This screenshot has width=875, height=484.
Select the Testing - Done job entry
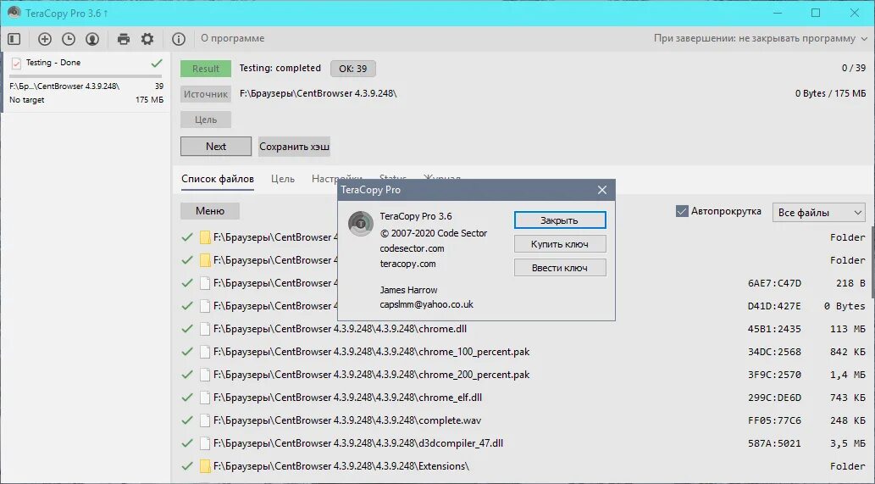point(86,81)
